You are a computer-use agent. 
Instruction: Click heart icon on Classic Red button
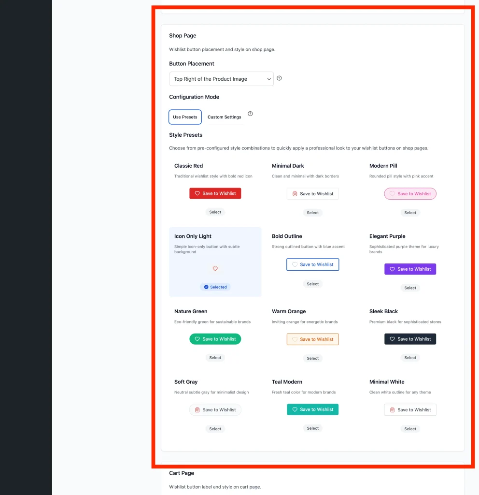[197, 193]
